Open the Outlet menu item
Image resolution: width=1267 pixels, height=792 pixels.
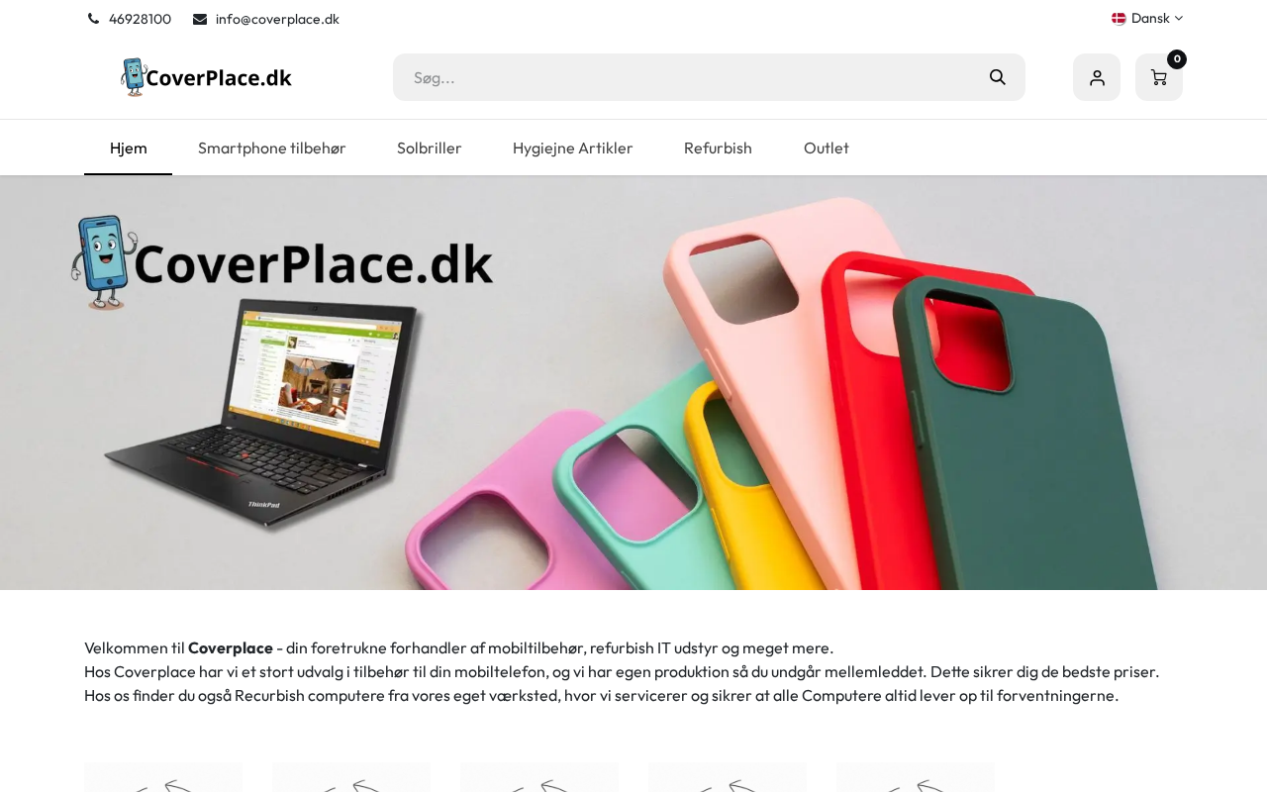point(827,148)
